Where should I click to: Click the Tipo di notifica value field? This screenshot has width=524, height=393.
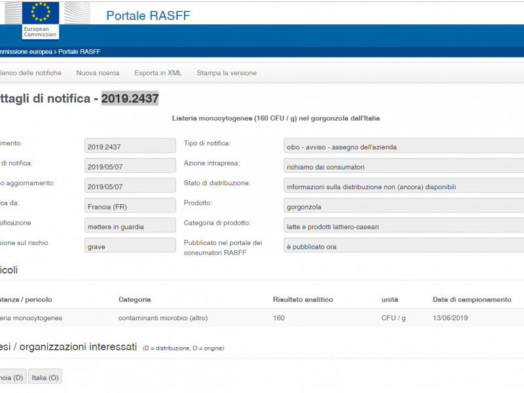[403, 145]
